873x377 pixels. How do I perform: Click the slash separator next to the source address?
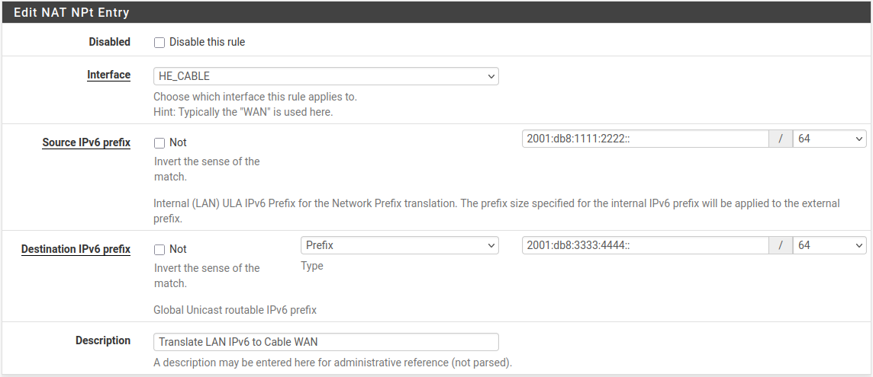point(781,139)
